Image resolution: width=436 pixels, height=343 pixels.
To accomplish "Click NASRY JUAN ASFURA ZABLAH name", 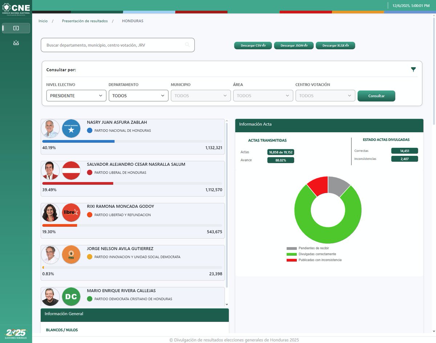I will (x=117, y=122).
